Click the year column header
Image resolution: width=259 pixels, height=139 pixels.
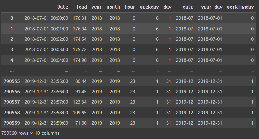click(97, 7)
